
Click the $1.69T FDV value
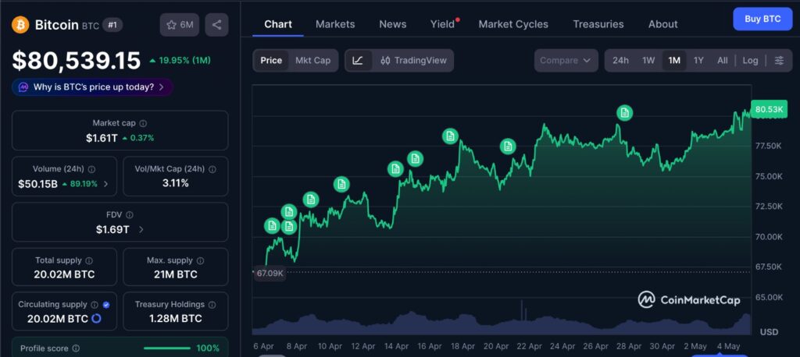tap(112, 230)
